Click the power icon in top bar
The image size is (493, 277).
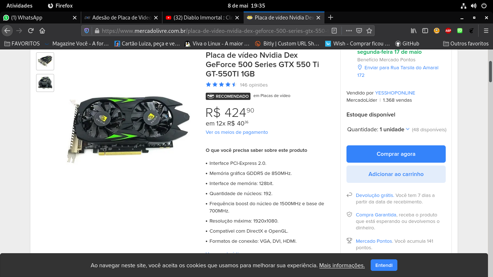484,6
